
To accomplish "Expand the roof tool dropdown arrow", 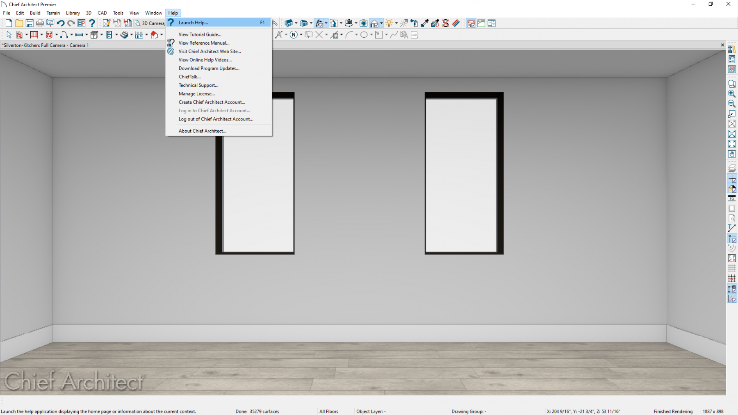I will coord(162,35).
